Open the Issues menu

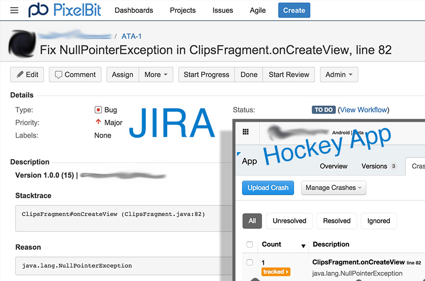coord(223,10)
